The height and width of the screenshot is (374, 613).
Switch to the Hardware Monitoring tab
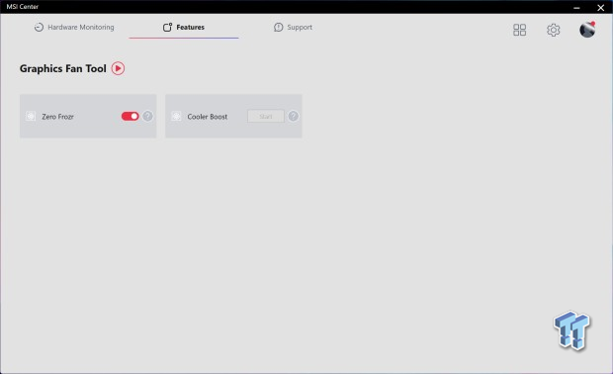tap(74, 27)
